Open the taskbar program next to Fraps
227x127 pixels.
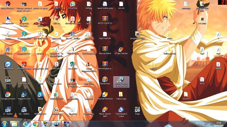click(56, 124)
